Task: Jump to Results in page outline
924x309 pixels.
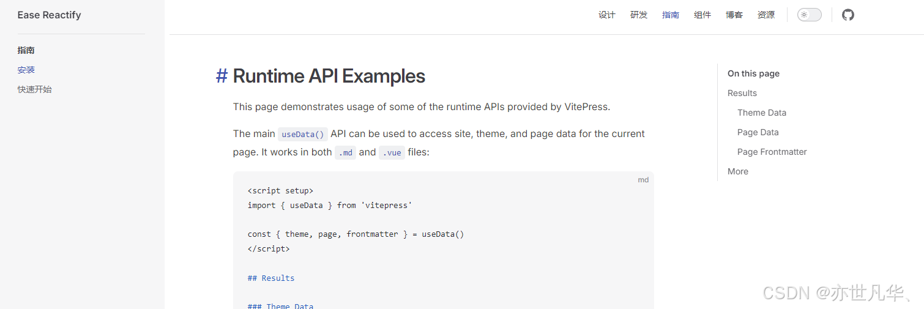Action: [x=742, y=93]
